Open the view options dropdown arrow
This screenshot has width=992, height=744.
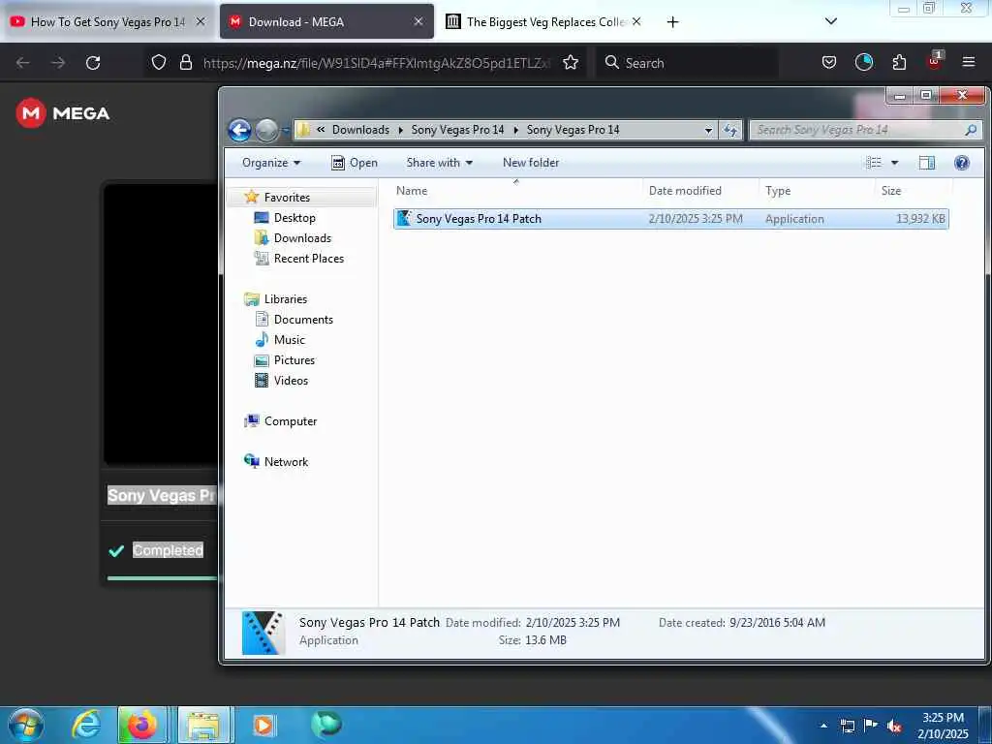point(894,163)
